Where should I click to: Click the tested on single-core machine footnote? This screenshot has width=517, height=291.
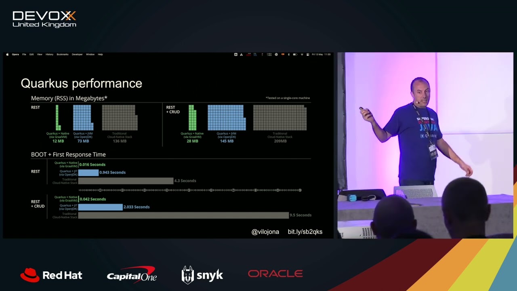point(288,98)
